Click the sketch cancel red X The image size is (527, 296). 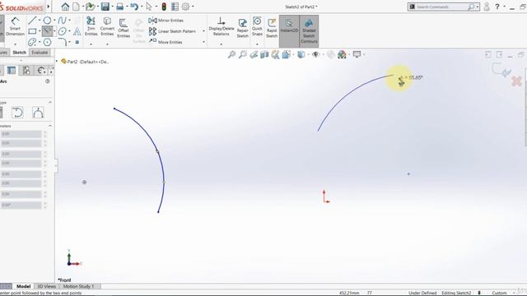(x=516, y=81)
